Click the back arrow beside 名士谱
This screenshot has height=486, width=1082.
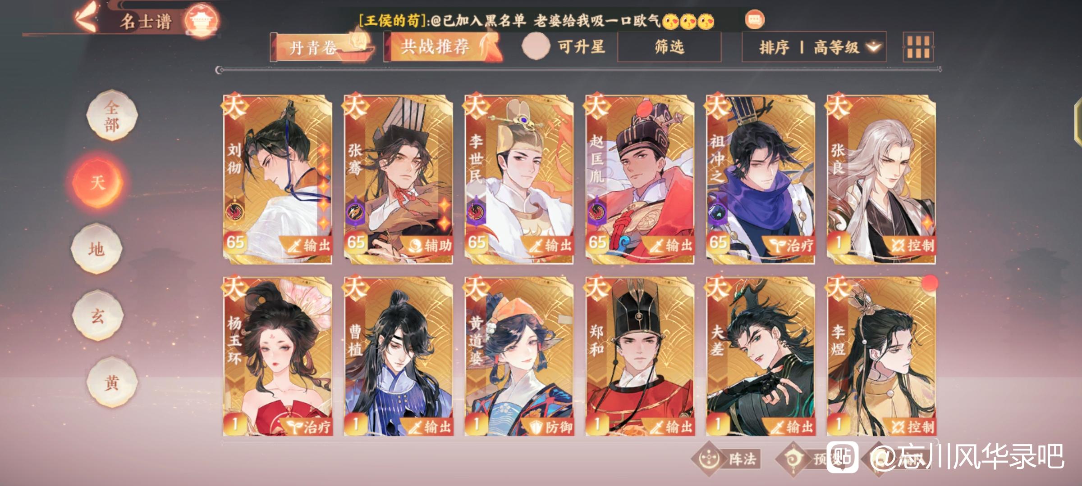coord(86,19)
